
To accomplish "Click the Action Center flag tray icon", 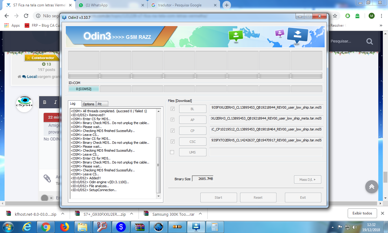I will [340, 227].
